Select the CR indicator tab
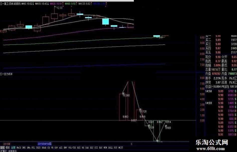 [48, 148]
